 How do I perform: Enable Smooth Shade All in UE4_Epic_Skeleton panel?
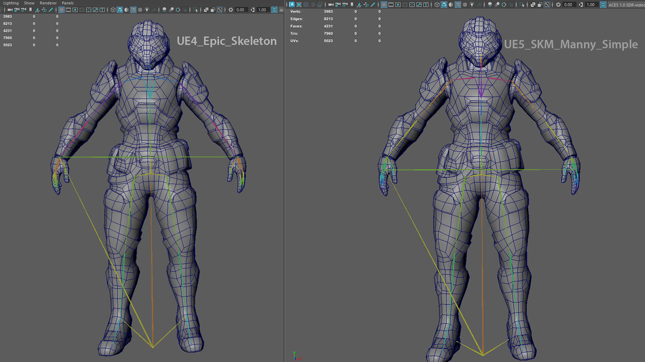(x=120, y=10)
